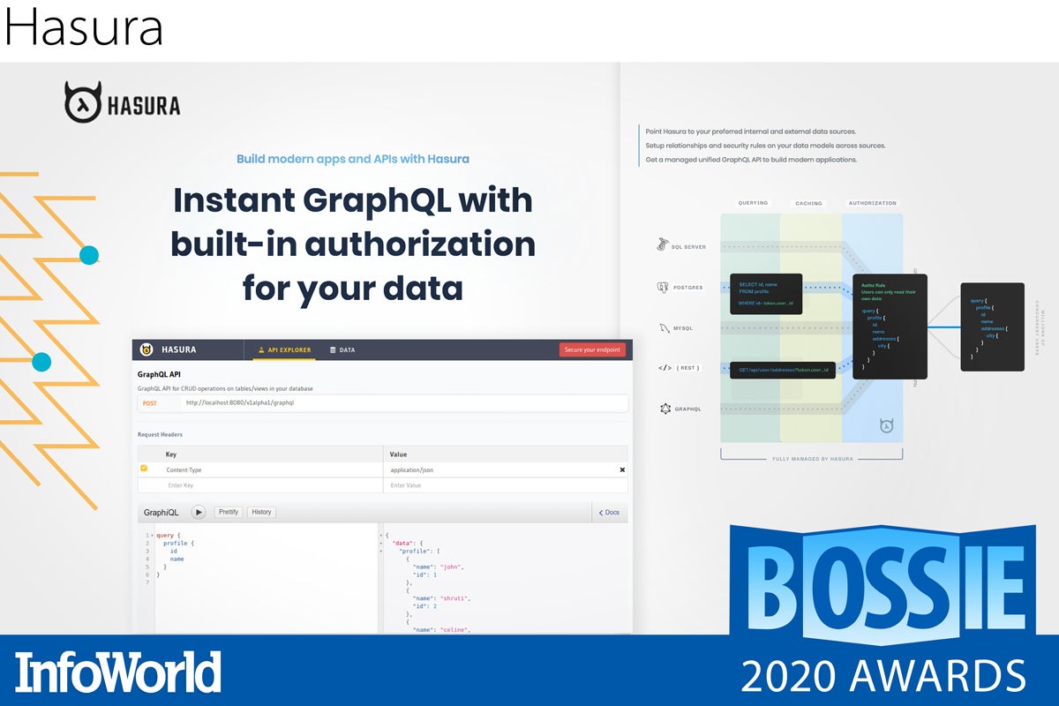Collapse the query block fold arrow on line 1

[153, 536]
